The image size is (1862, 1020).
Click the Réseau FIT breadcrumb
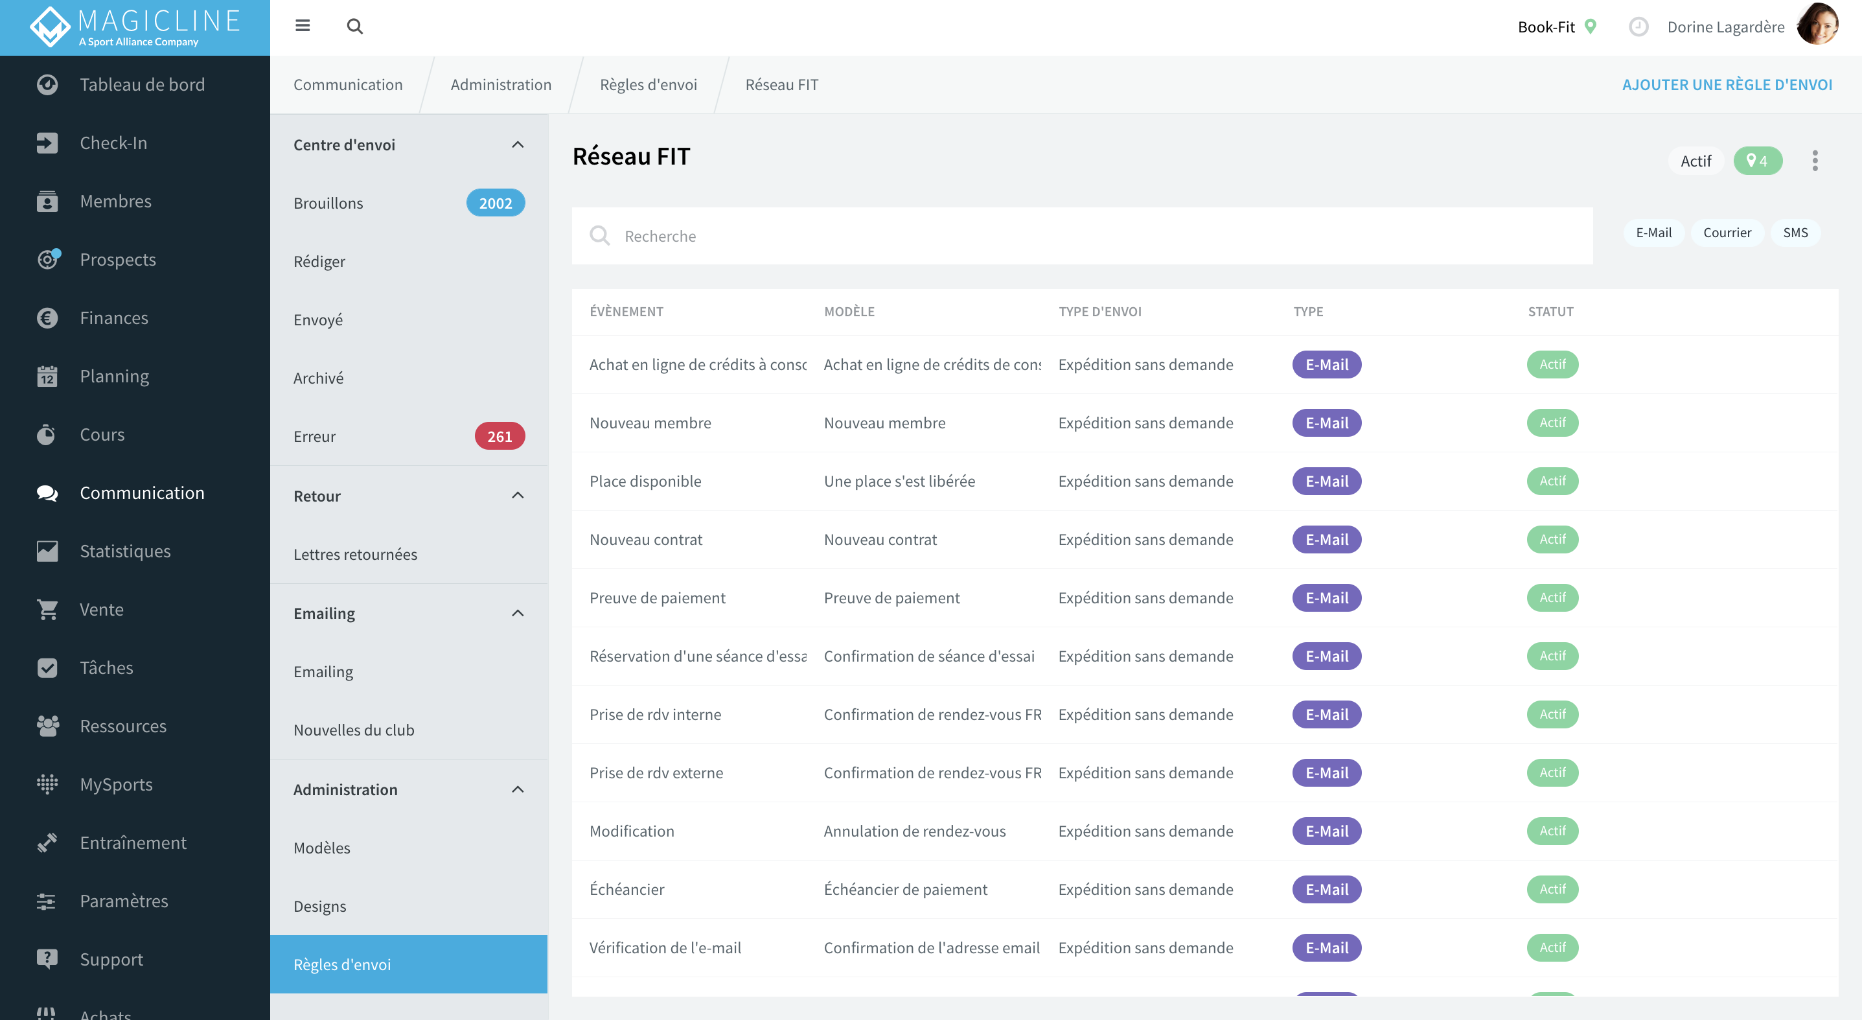click(x=782, y=85)
